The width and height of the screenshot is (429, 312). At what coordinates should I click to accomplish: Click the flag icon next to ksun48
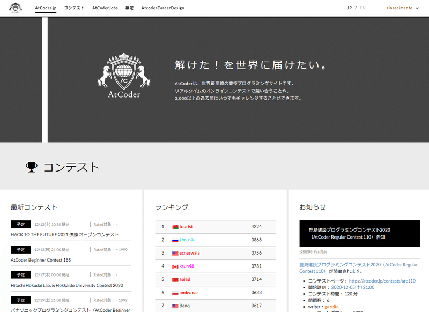[x=175, y=266]
